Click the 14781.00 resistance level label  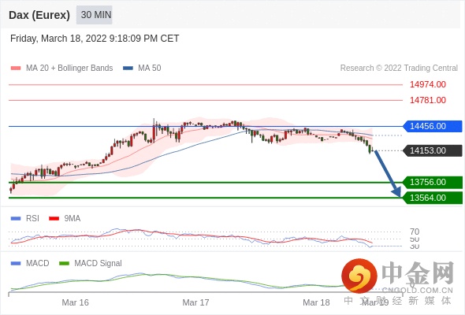click(428, 100)
